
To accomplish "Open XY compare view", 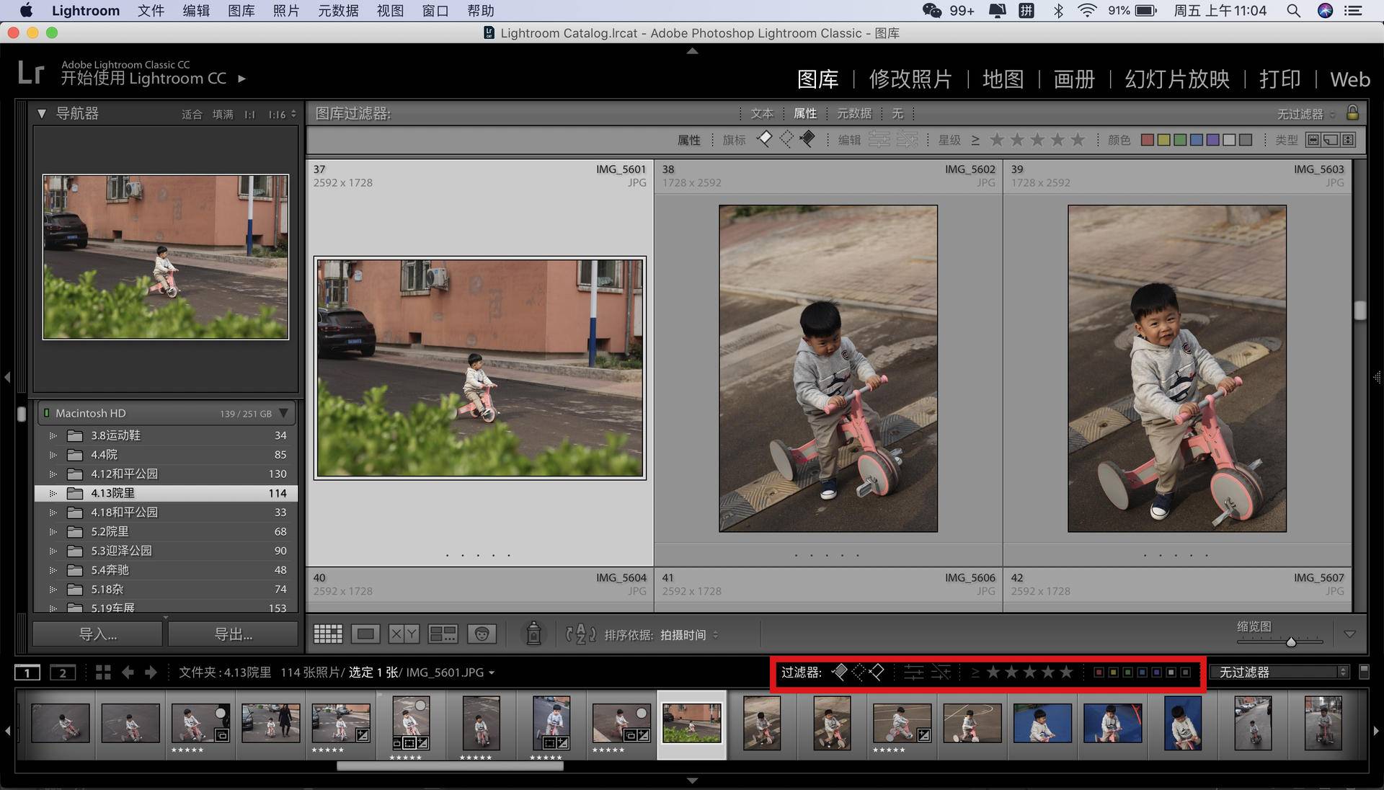I will click(x=404, y=634).
